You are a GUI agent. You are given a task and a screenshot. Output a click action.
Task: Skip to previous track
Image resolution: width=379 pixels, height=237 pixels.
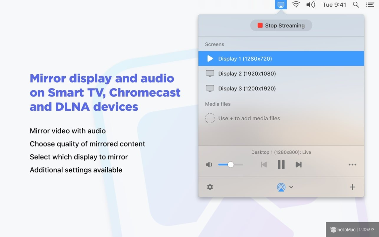pos(264,165)
